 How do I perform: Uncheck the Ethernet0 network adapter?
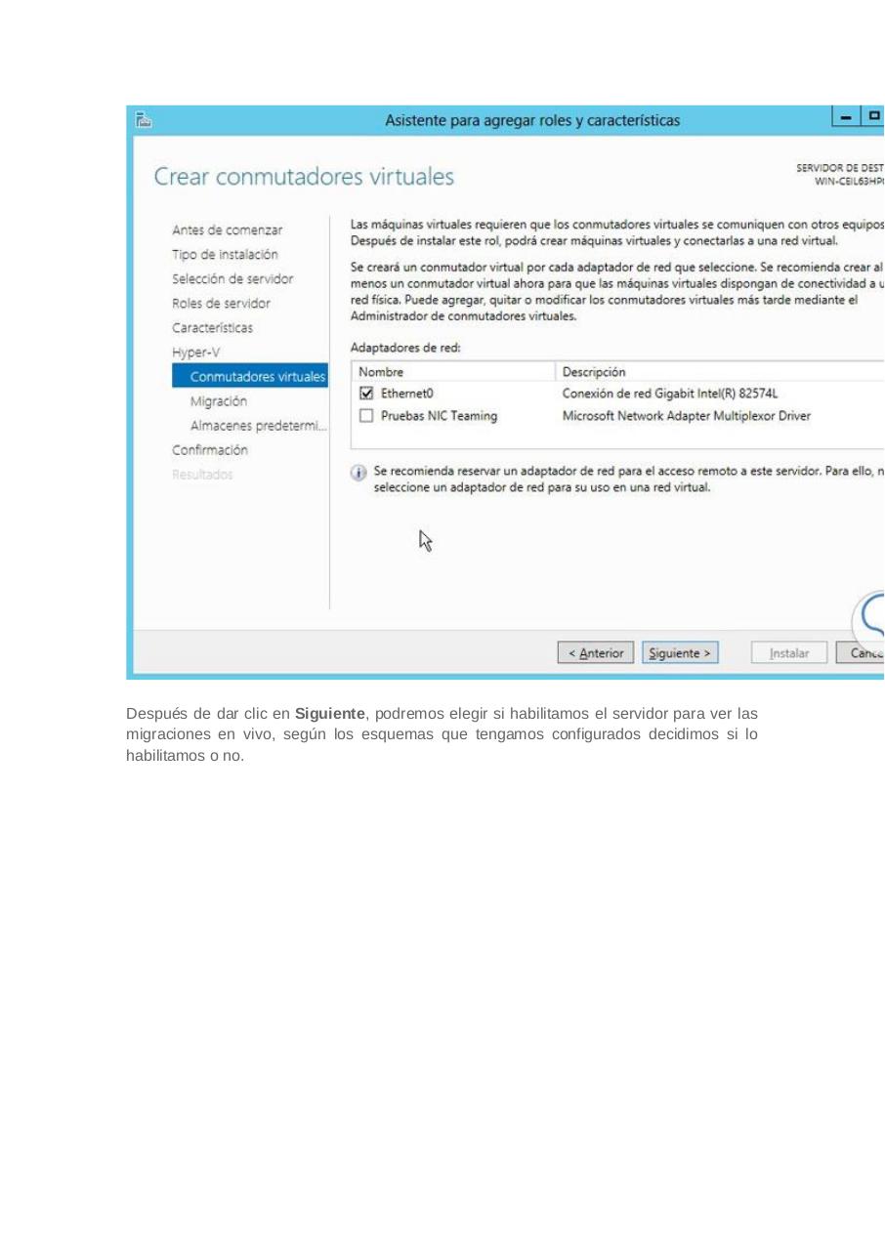(x=365, y=393)
